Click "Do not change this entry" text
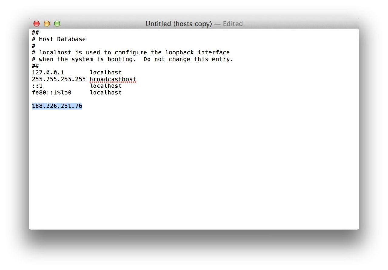The width and height of the screenshot is (388, 270). tap(188, 59)
